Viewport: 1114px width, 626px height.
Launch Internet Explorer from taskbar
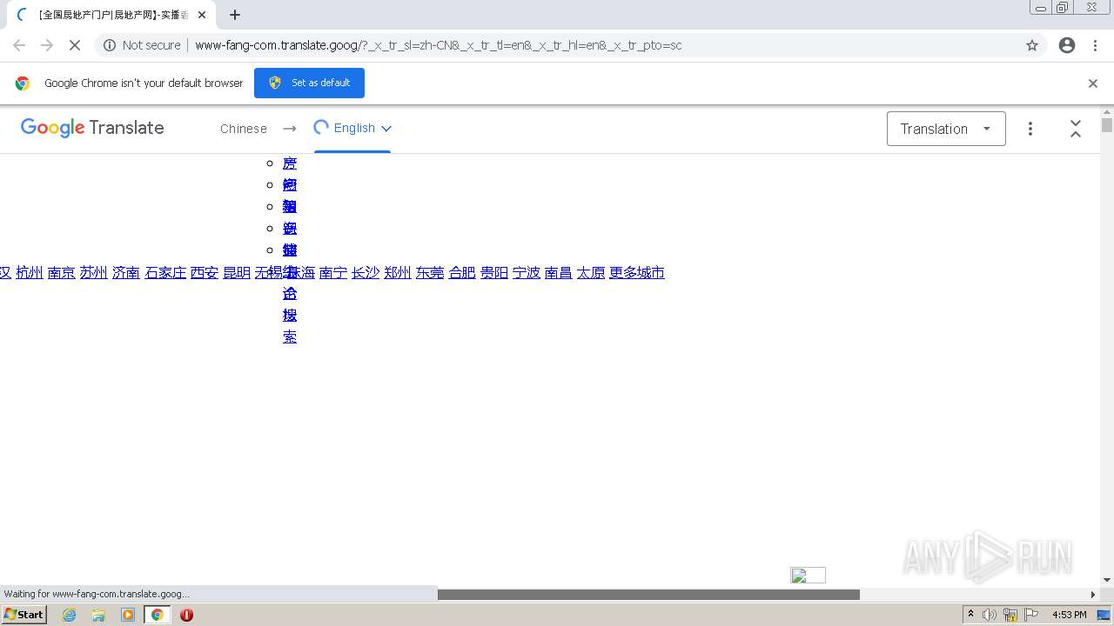[x=70, y=615]
